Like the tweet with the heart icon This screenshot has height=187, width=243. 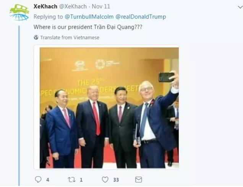(105, 180)
